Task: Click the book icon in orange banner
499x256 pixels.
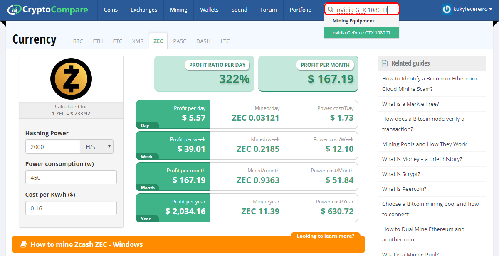Action: tap(24, 244)
